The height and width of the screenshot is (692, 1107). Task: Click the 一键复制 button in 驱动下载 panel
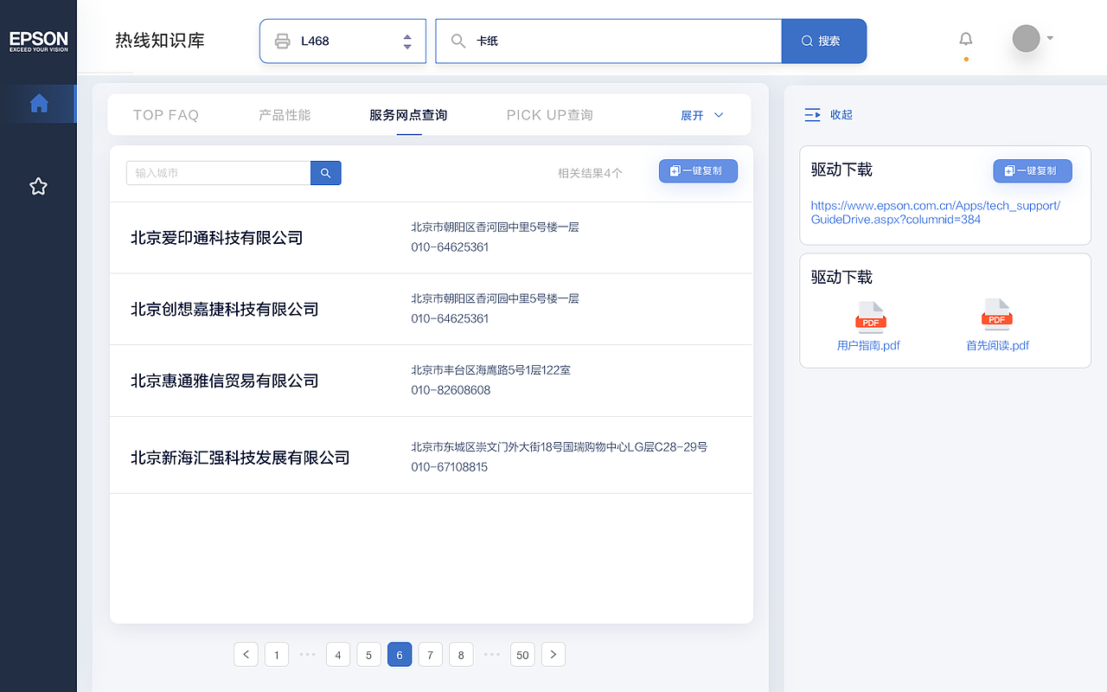pyautogui.click(x=1032, y=170)
